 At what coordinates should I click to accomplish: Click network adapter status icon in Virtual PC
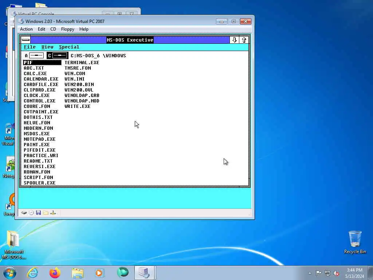(x=53, y=213)
